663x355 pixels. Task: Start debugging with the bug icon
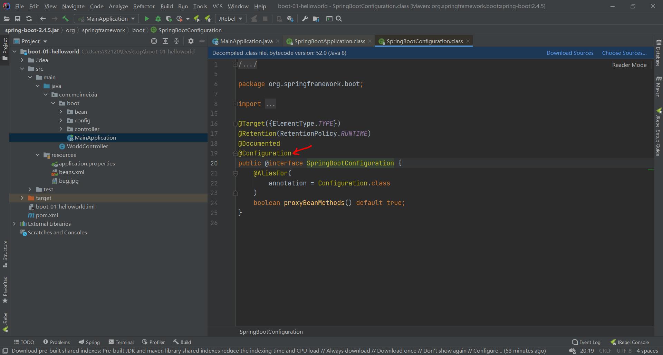pyautogui.click(x=158, y=19)
